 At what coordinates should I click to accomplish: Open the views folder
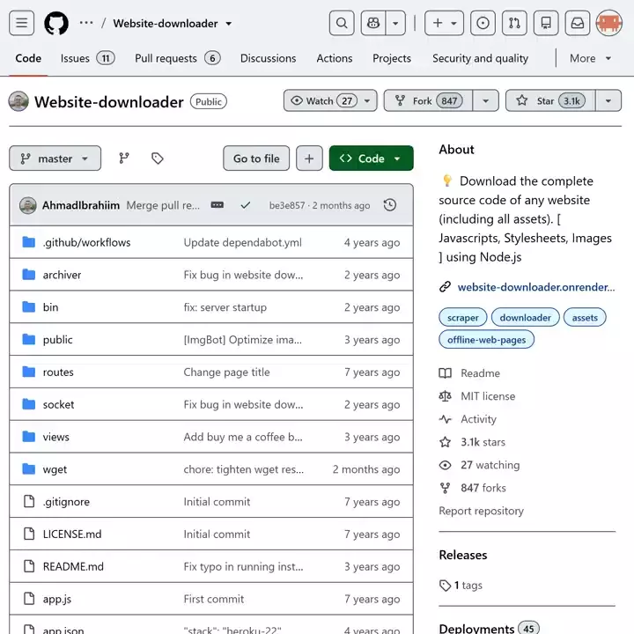pyautogui.click(x=56, y=437)
